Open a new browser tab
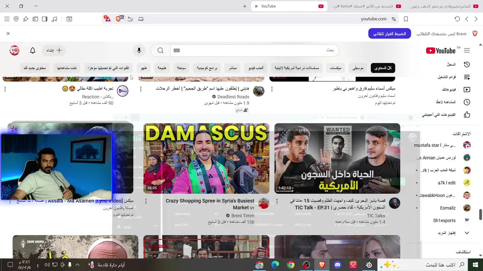Image resolution: width=483 pixels, height=271 pixels. coord(245,6)
